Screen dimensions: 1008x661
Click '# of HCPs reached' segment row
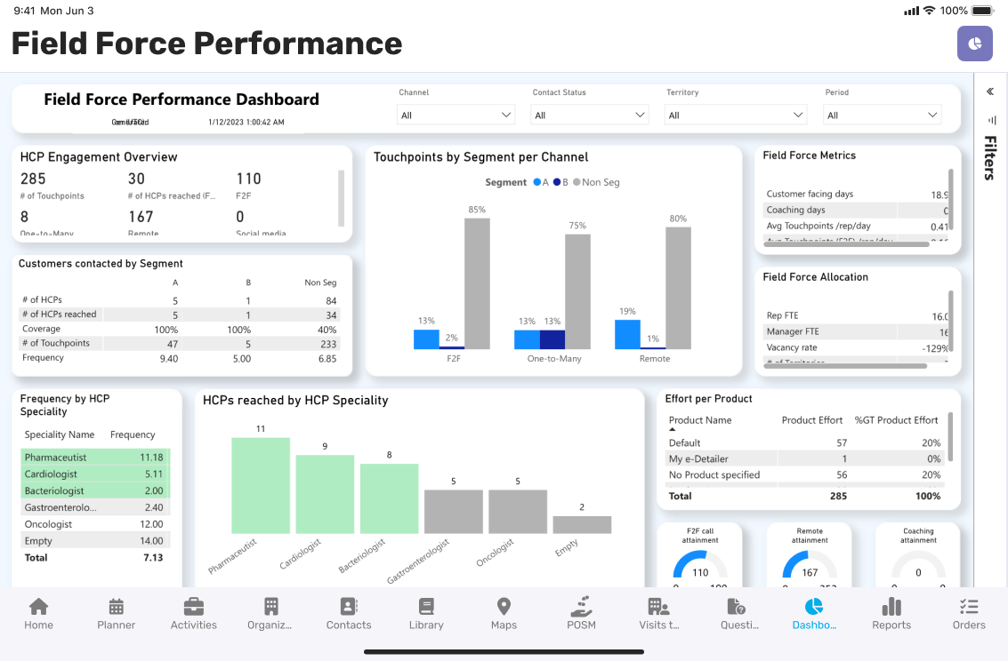pyautogui.click(x=179, y=315)
